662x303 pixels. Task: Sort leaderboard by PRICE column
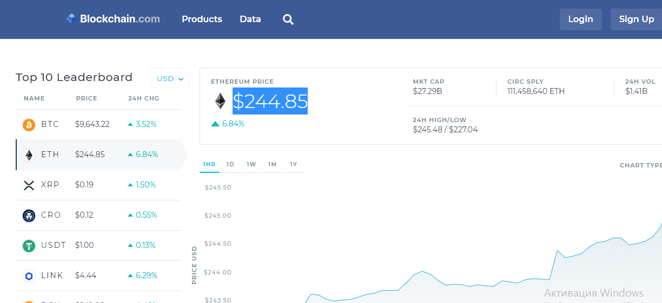[x=87, y=98]
